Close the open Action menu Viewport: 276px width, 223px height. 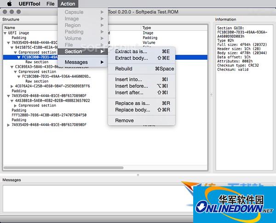pyautogui.click(x=68, y=4)
